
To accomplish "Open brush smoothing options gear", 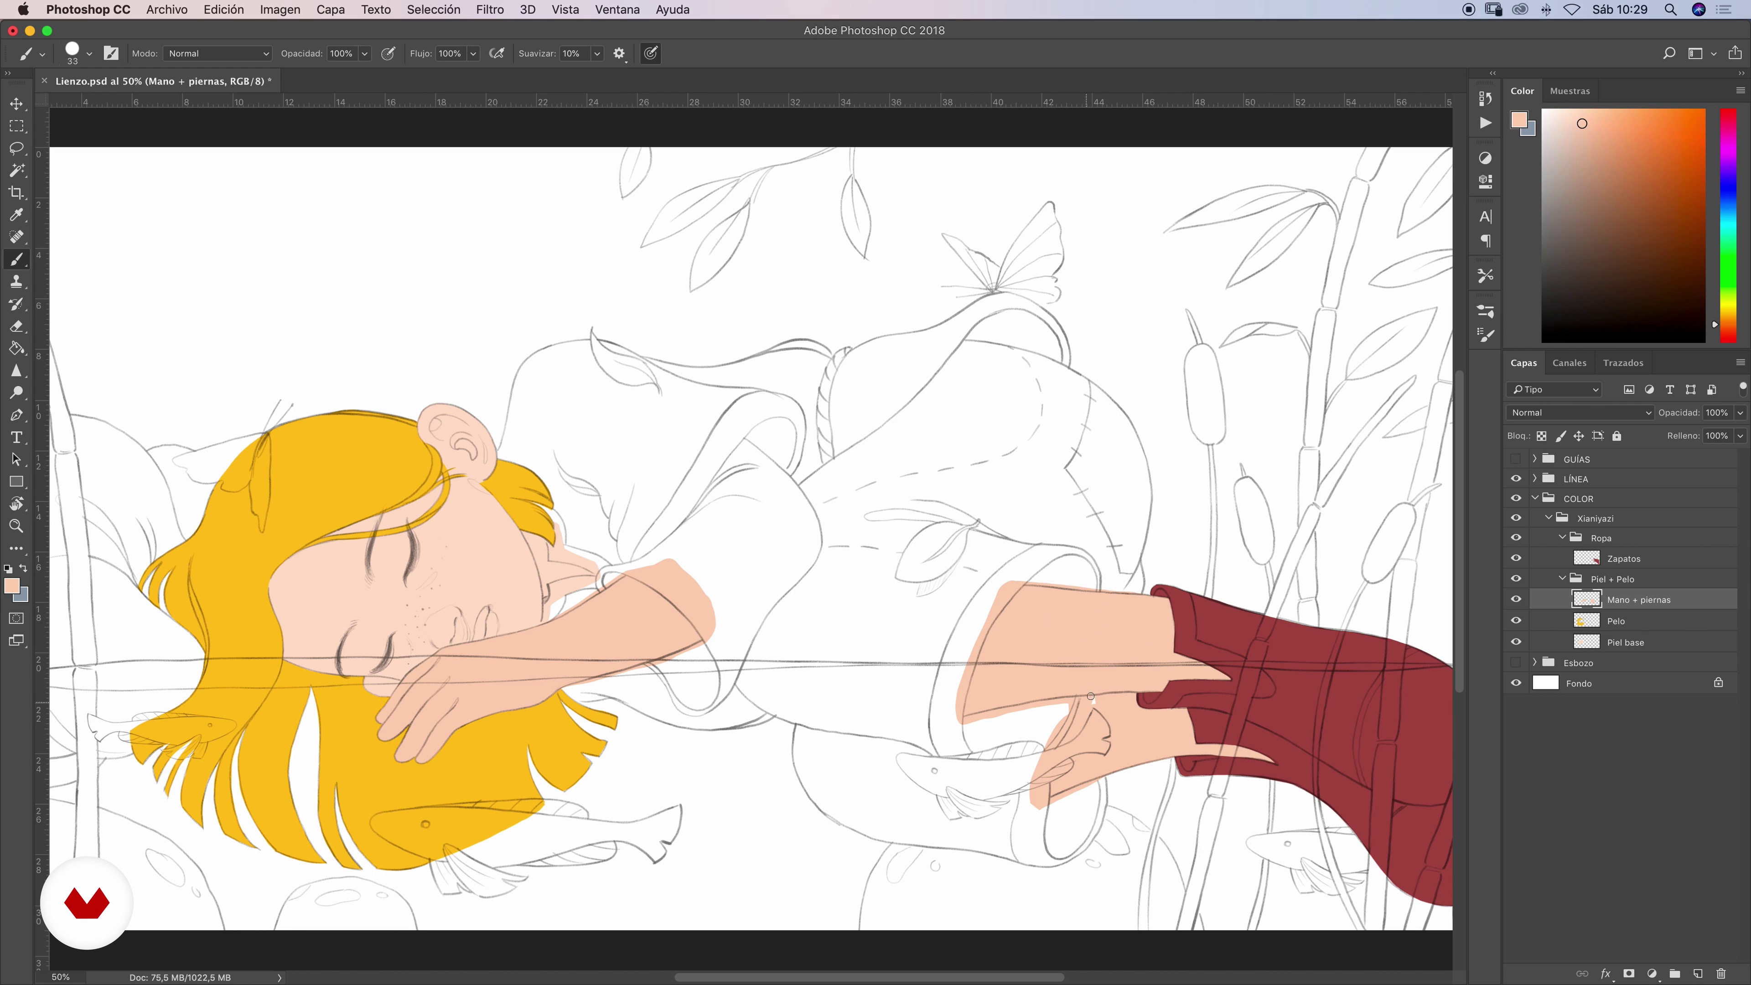I will coord(619,54).
